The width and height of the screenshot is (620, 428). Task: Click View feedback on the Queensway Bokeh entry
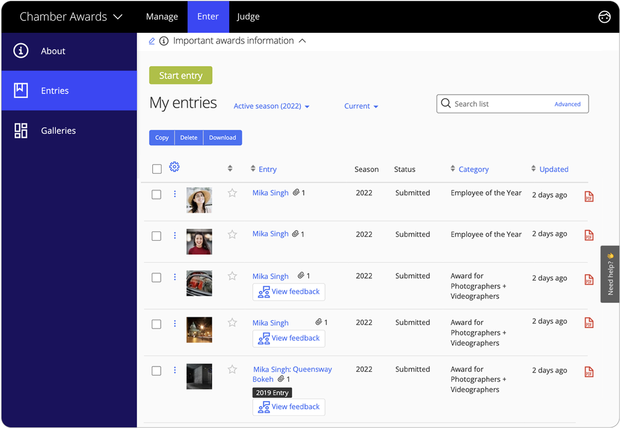click(x=289, y=407)
